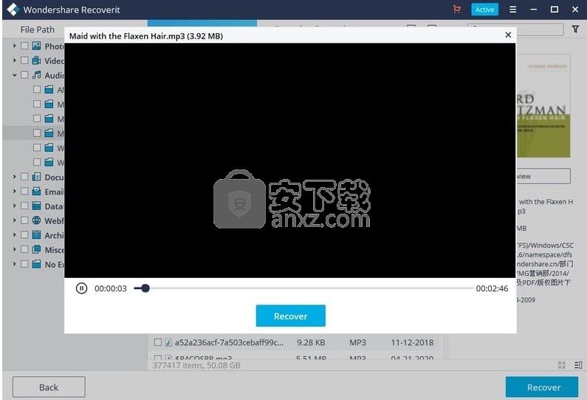Check the Video category checkbox
Viewport: 587px width, 400px height.
[24, 61]
